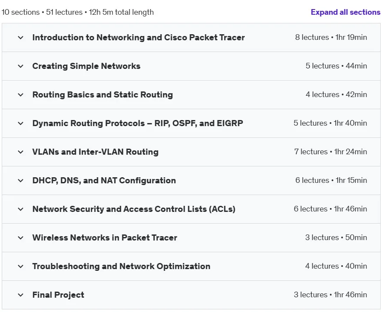This screenshot has height=312, width=382.
Task: Select Dynamic Routing Protocols – RIP, OSPF, and EIGRP title
Action: point(138,123)
